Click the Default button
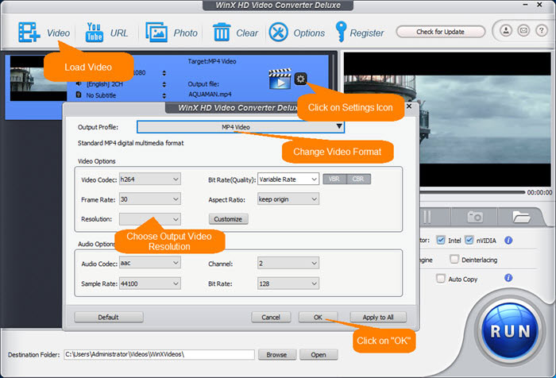 (x=109, y=317)
